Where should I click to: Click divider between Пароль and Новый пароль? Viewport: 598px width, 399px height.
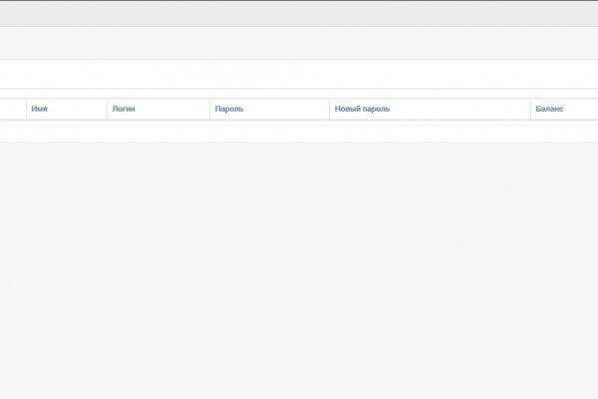329,109
